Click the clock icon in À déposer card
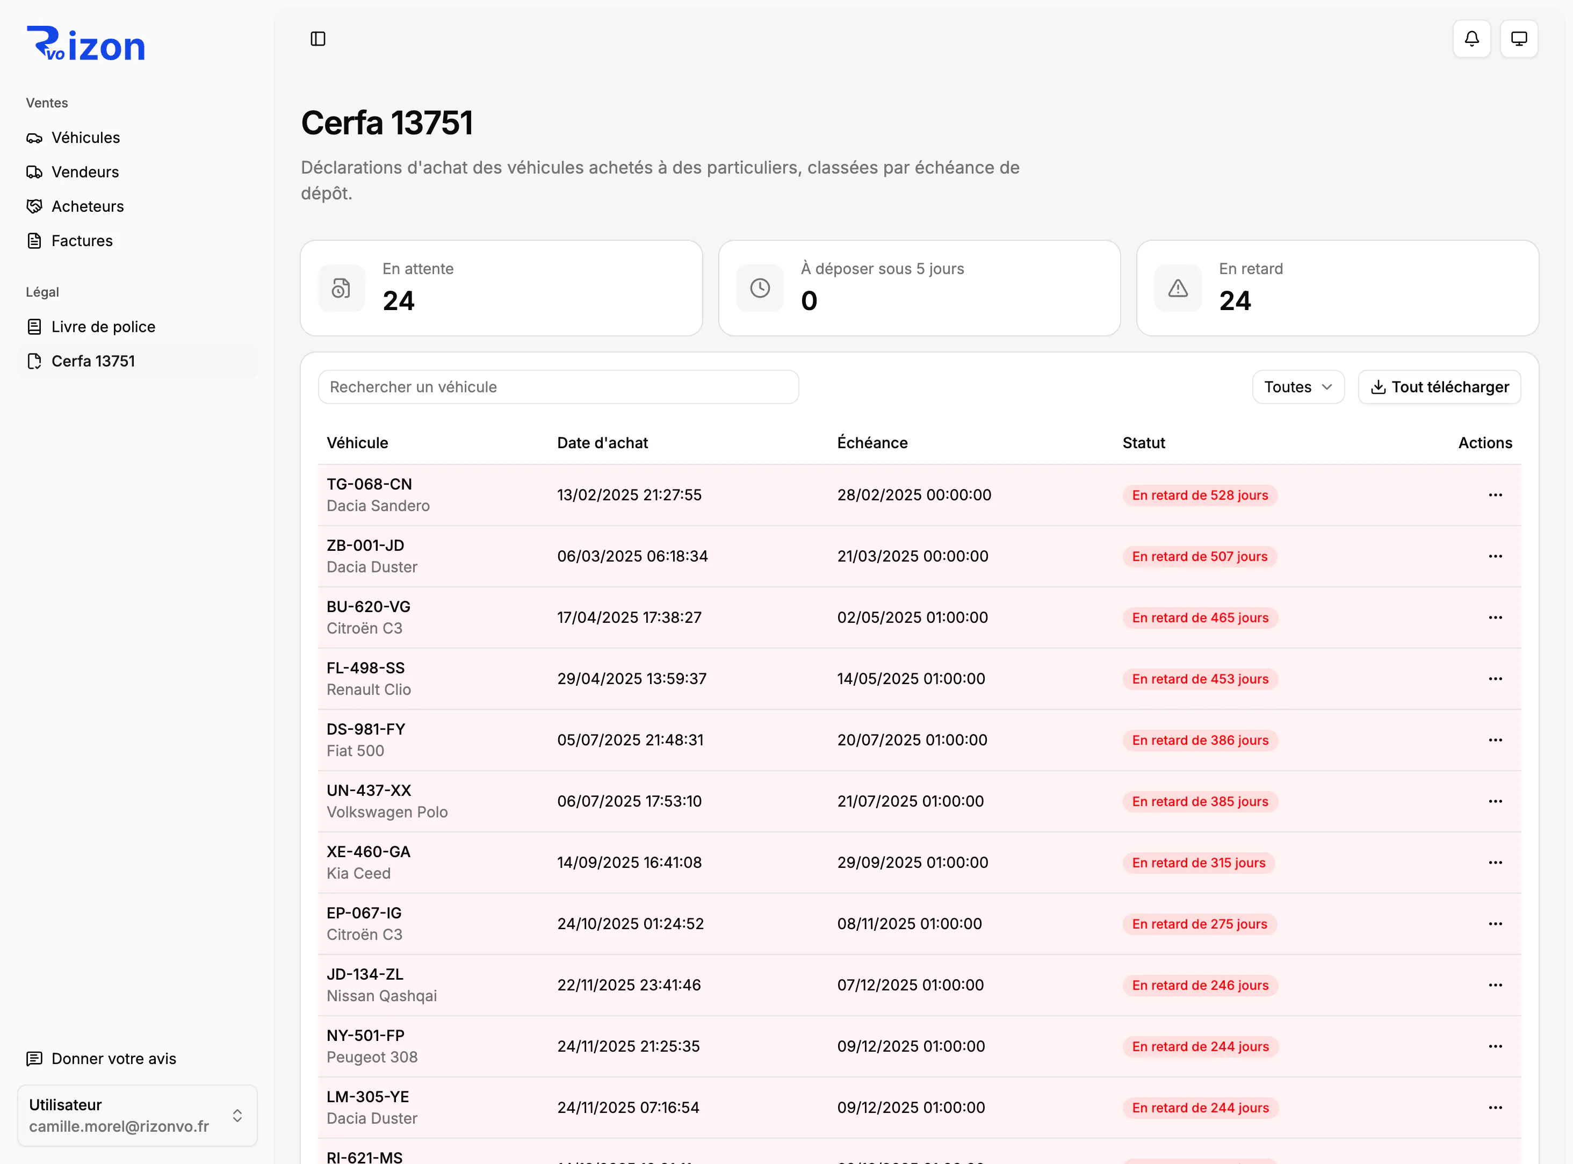1573x1164 pixels. (x=760, y=288)
